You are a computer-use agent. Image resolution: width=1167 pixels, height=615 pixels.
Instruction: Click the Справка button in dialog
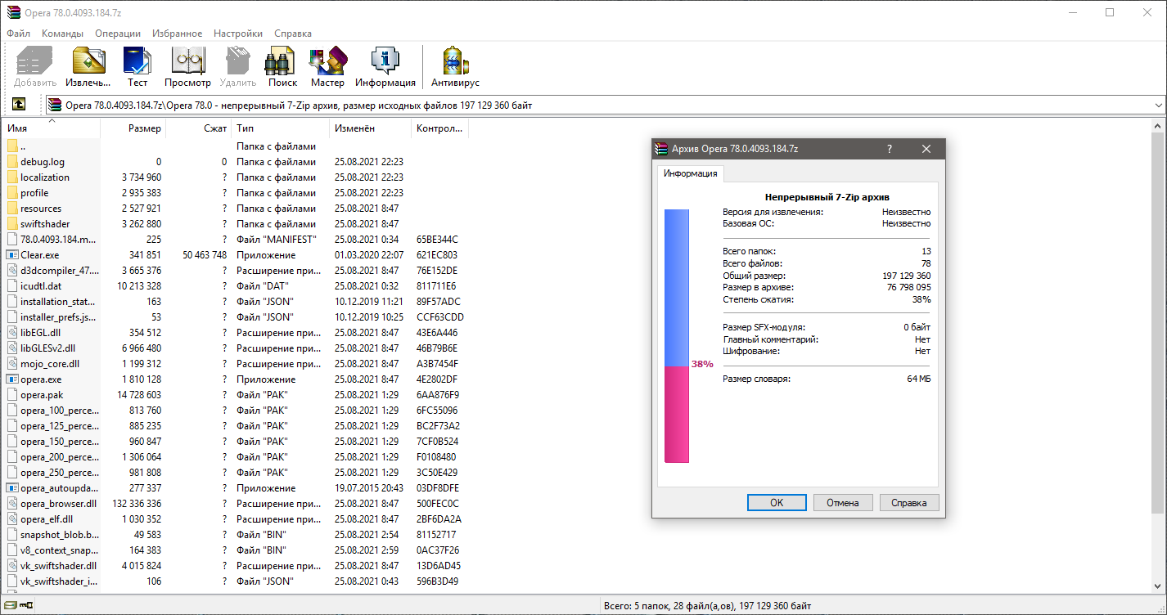coord(909,503)
